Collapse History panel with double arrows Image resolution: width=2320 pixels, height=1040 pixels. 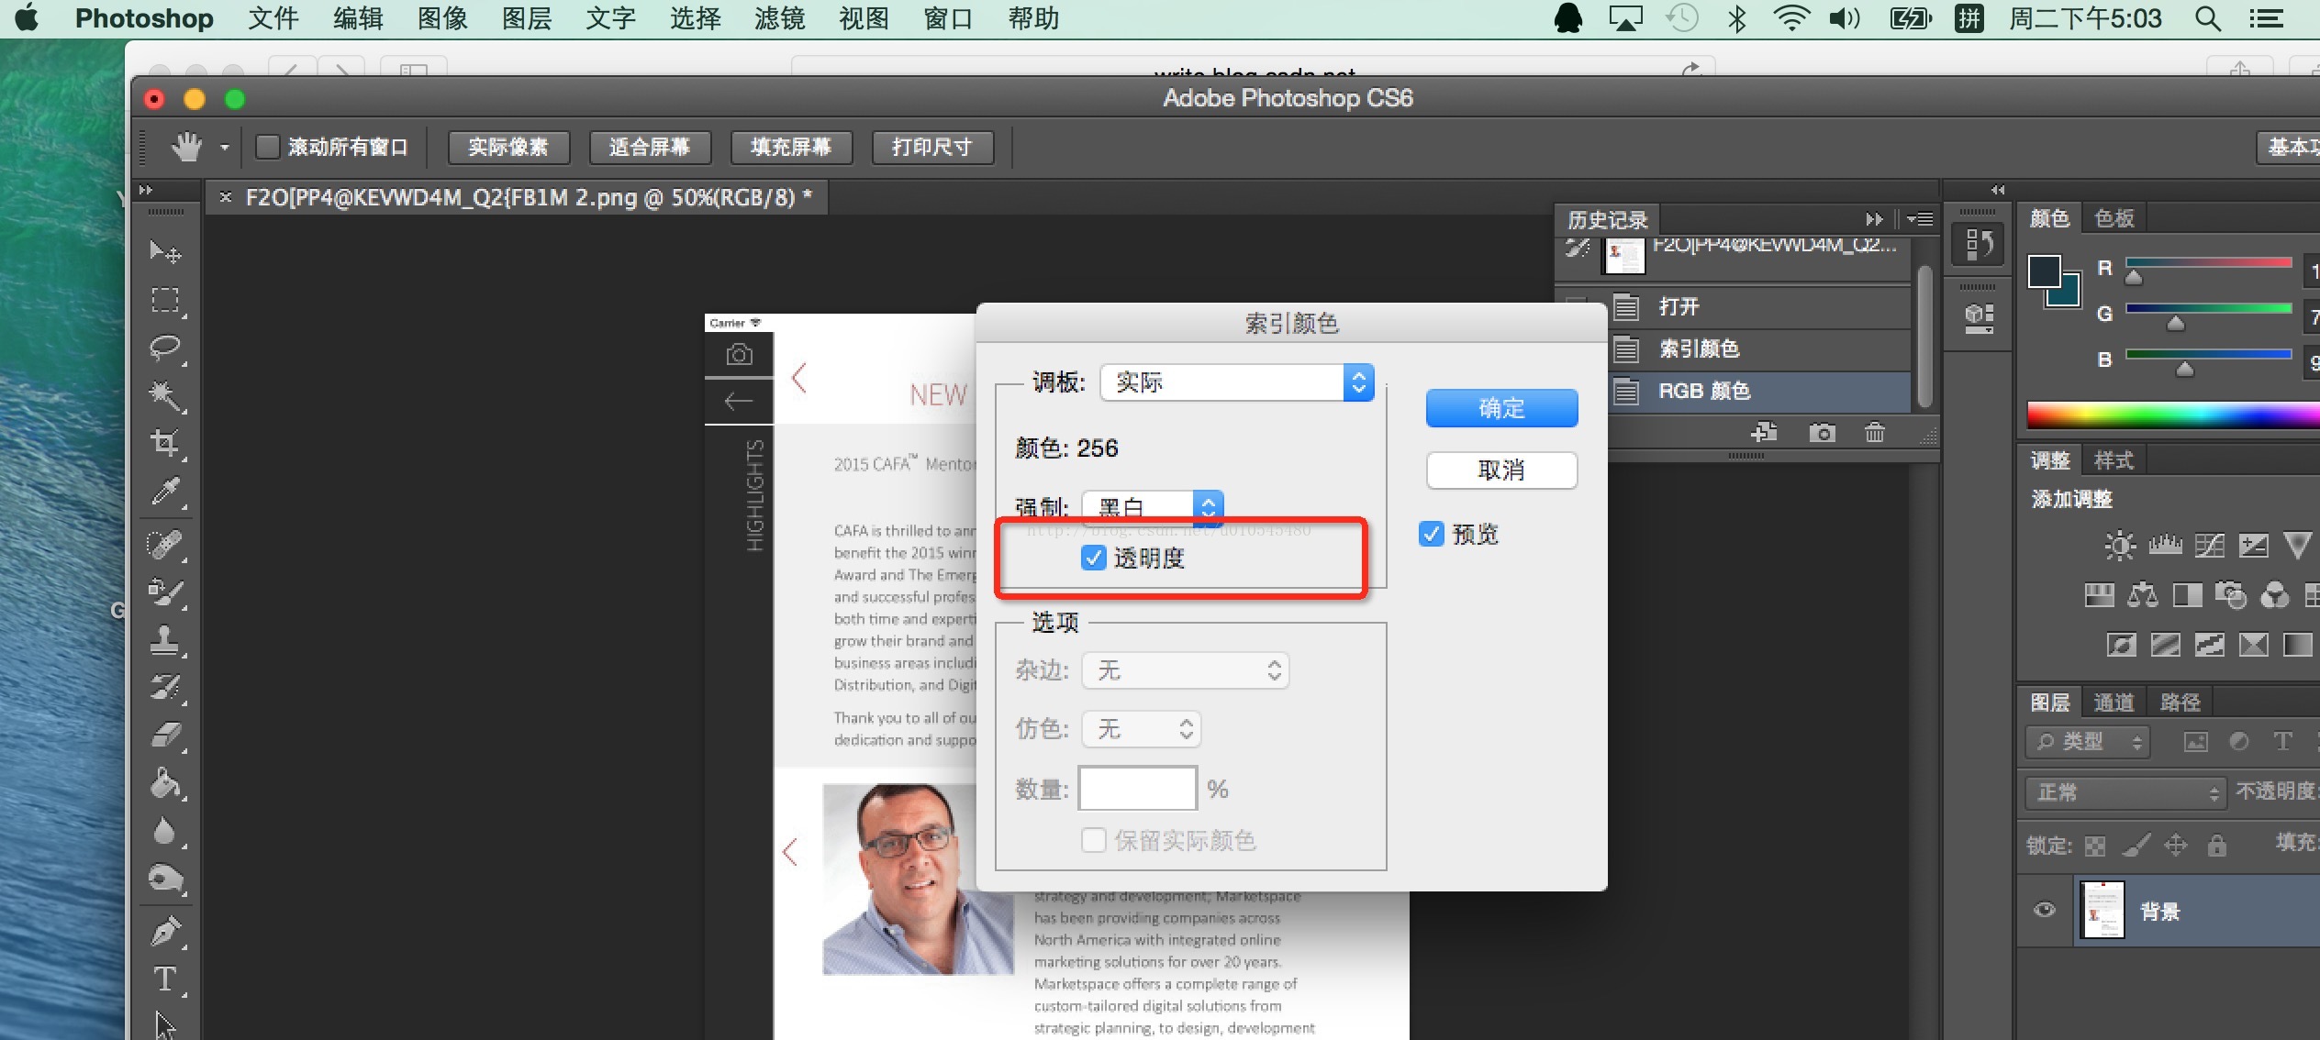pyautogui.click(x=1873, y=219)
